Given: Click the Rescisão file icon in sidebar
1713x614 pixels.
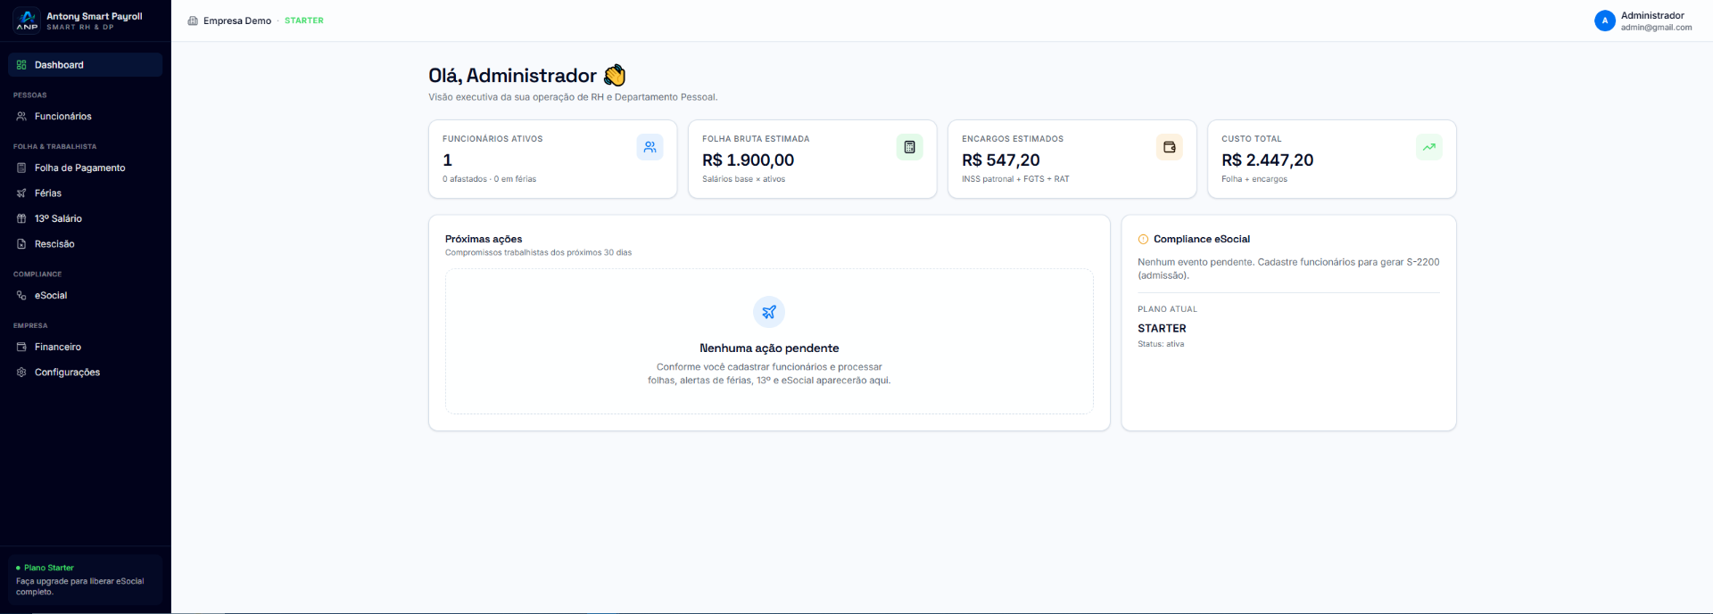Looking at the screenshot, I should (x=21, y=244).
